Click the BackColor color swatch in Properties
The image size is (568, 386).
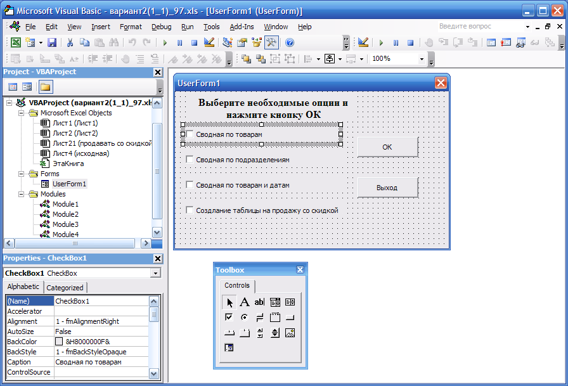(x=59, y=342)
